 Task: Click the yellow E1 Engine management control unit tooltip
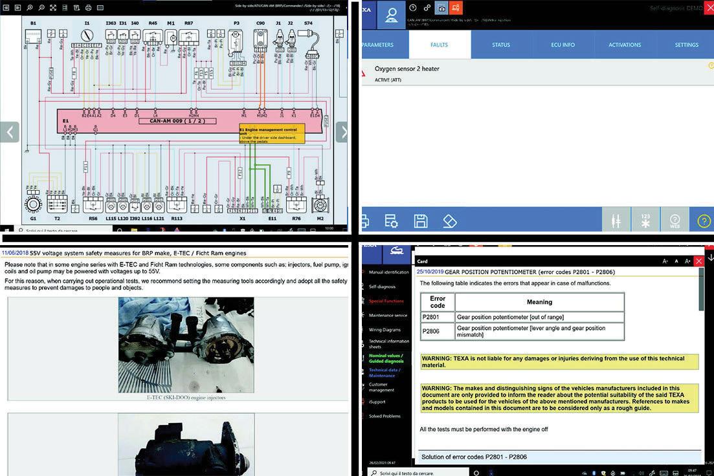point(272,135)
